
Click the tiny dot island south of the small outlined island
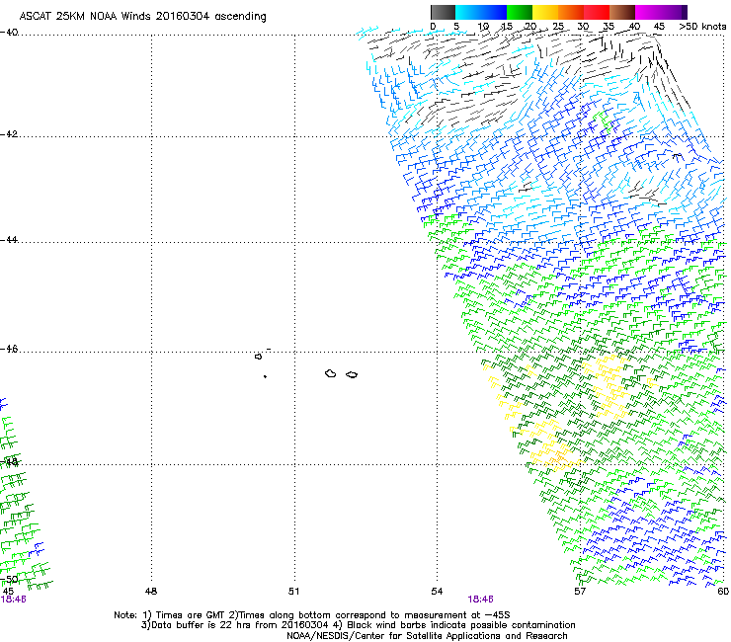coord(265,376)
